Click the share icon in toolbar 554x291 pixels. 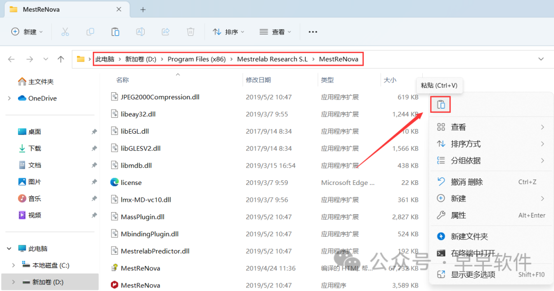pos(165,32)
